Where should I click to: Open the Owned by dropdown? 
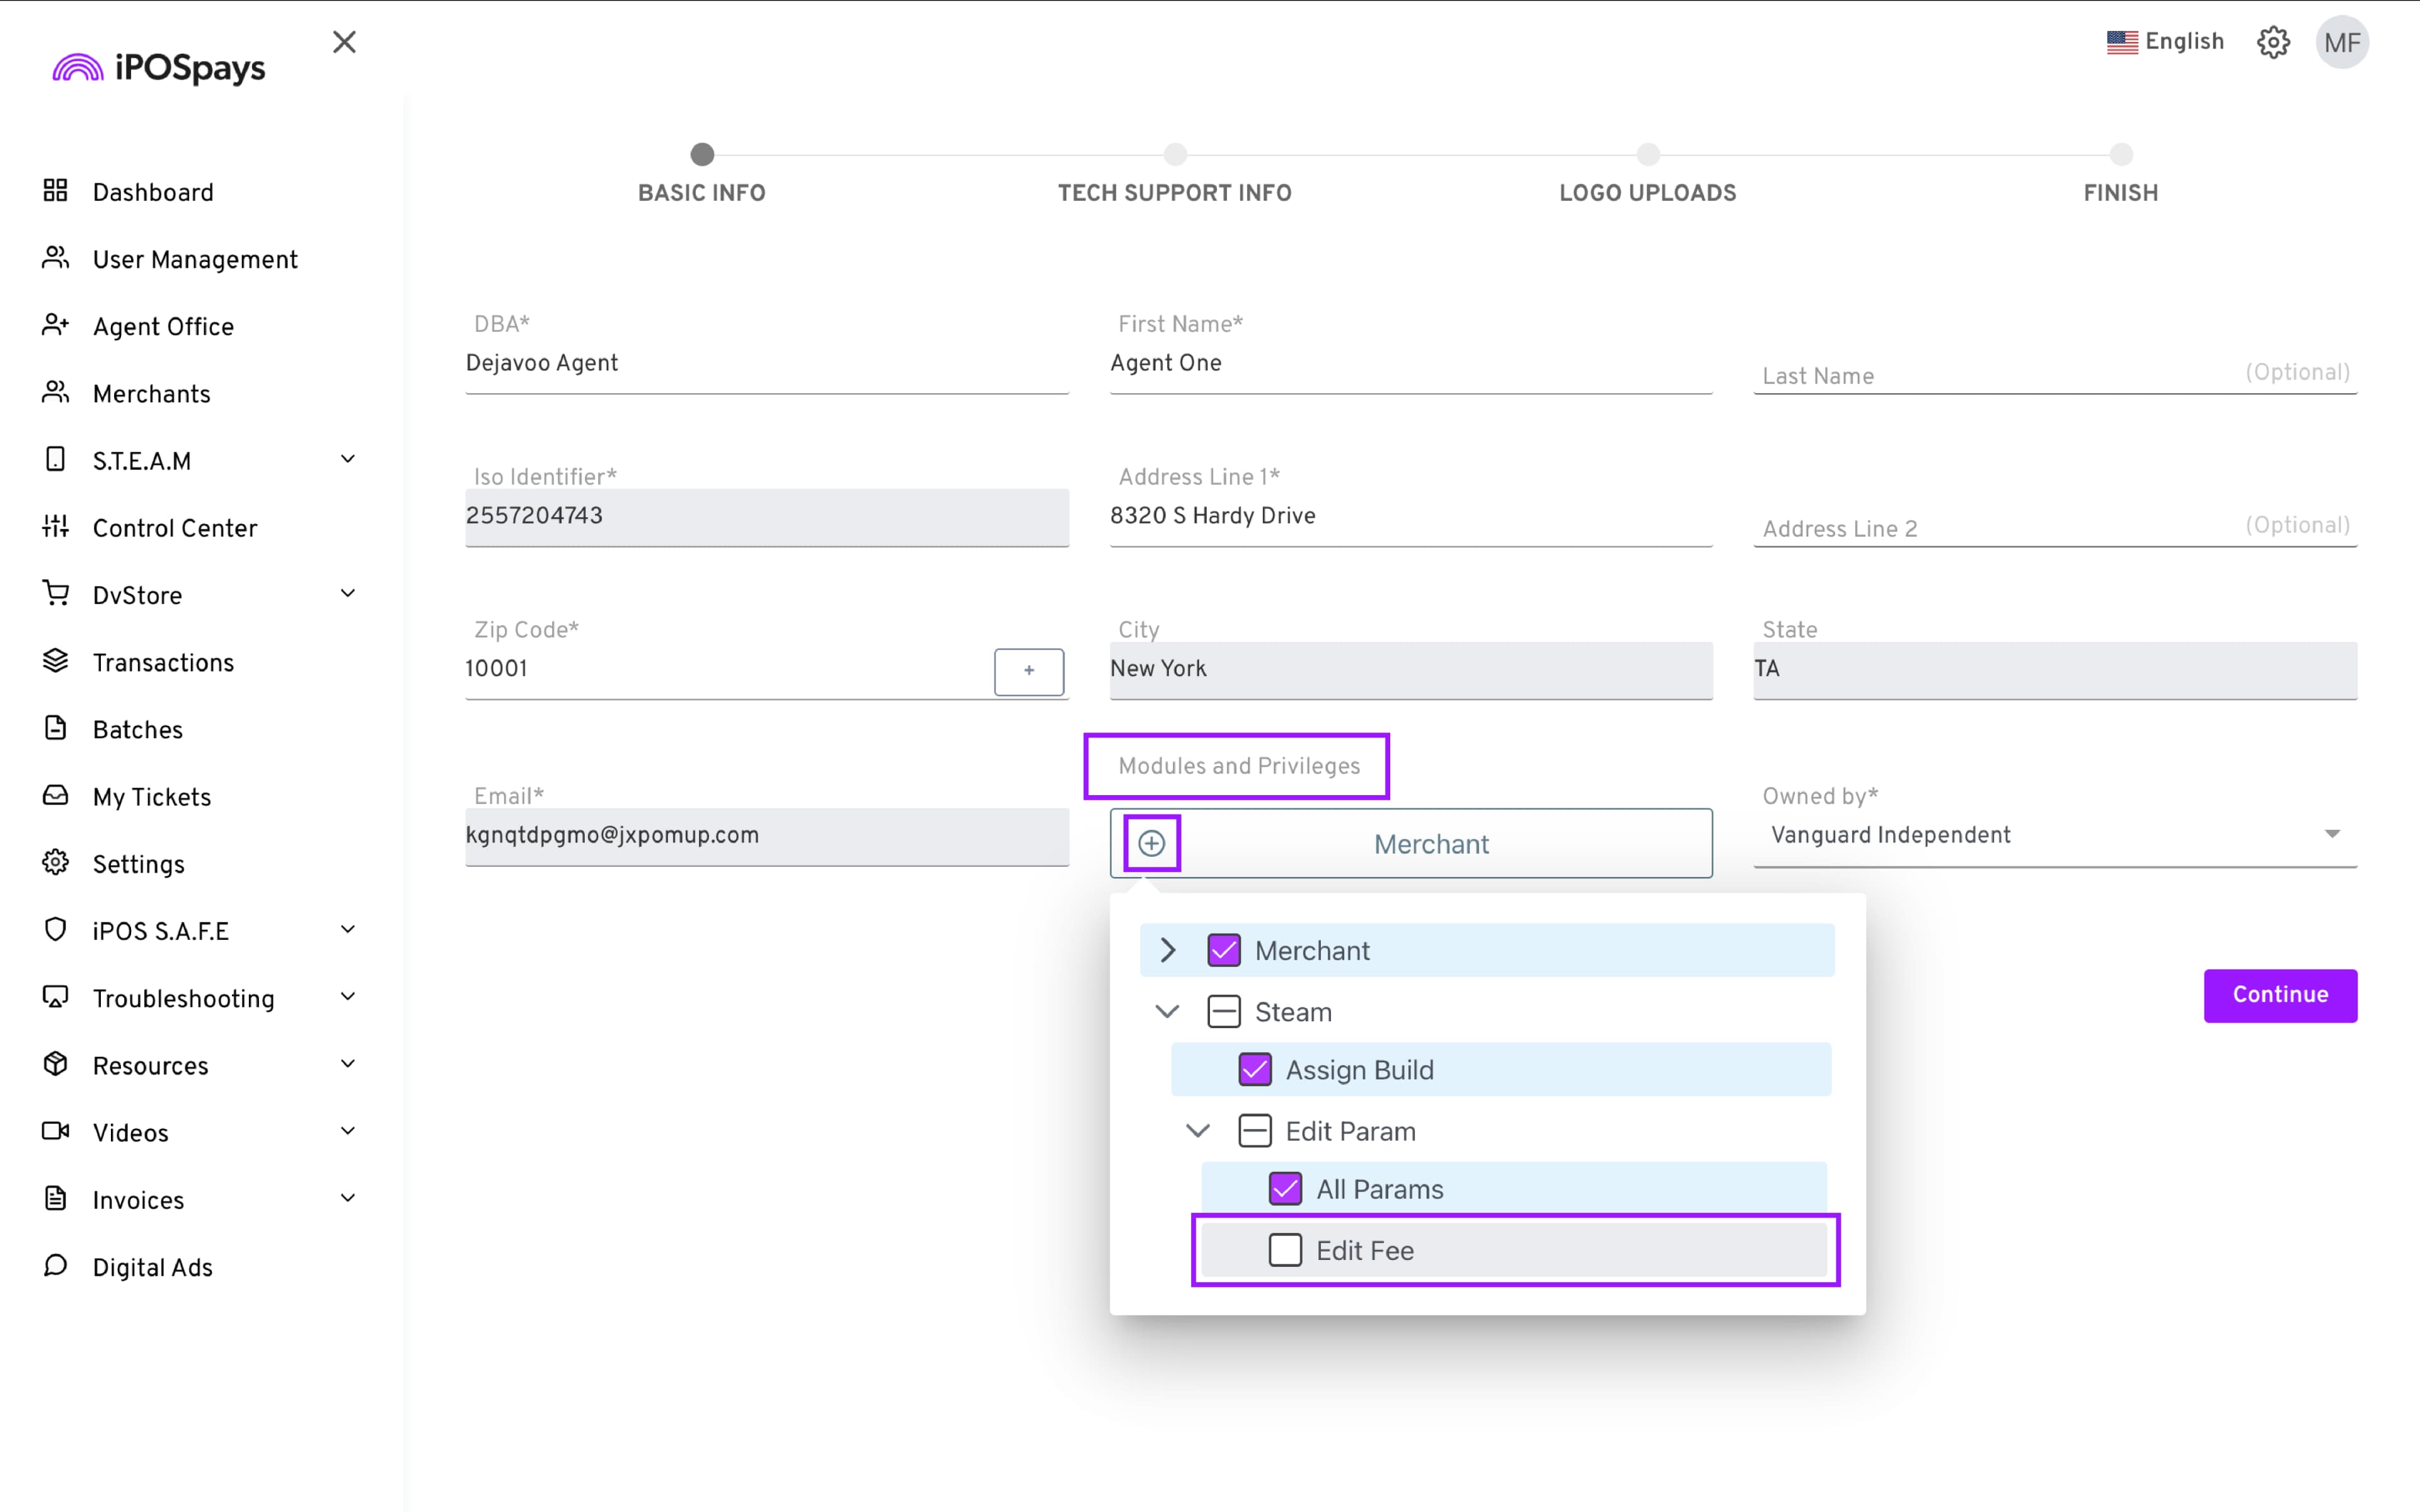[2054, 835]
